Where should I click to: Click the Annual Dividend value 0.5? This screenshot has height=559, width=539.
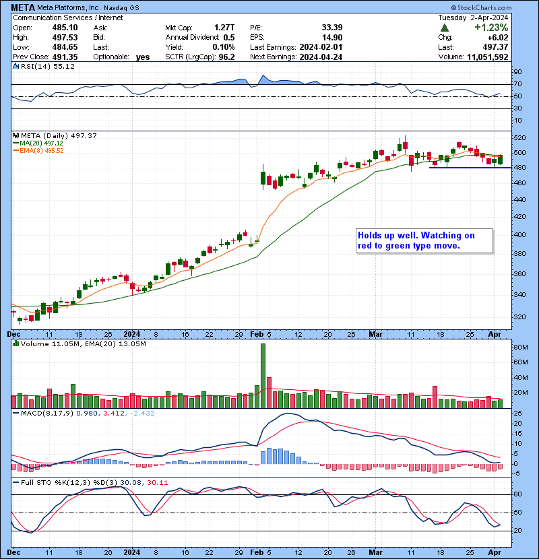click(229, 37)
